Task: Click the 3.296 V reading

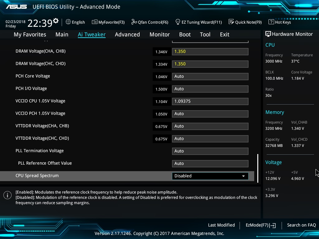Action: (x=272, y=195)
